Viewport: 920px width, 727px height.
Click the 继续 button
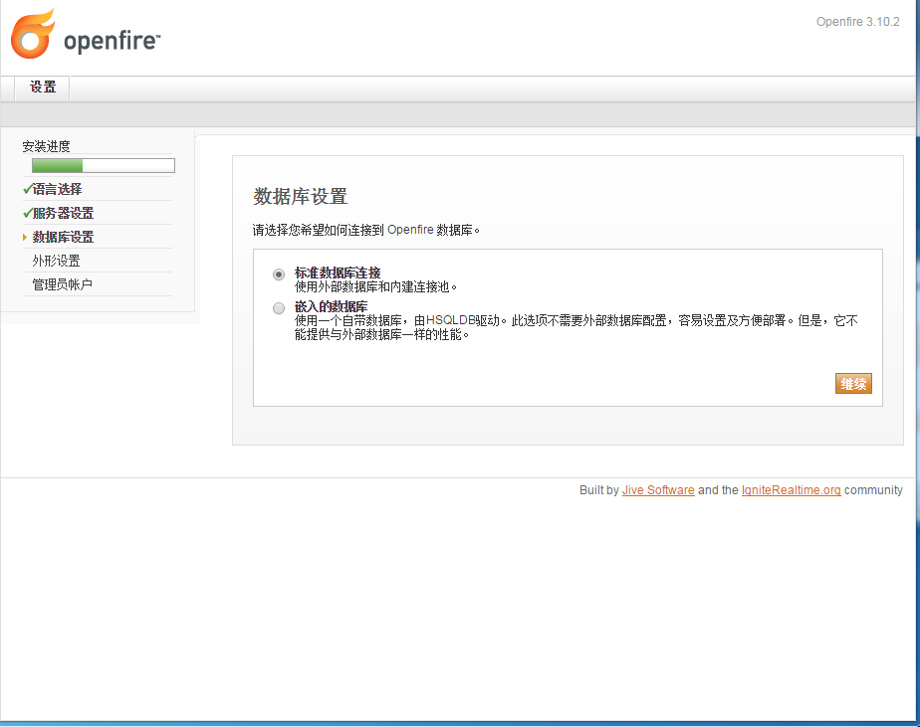click(853, 384)
